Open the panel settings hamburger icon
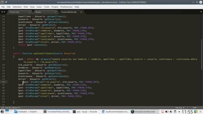This screenshot has width=203, height=114. [200, 111]
